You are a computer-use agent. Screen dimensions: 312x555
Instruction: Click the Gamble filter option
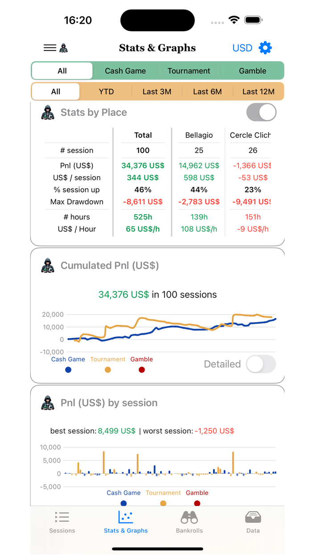point(252,70)
